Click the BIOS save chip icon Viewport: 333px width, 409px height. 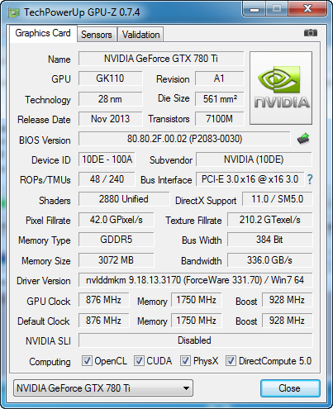303,139
